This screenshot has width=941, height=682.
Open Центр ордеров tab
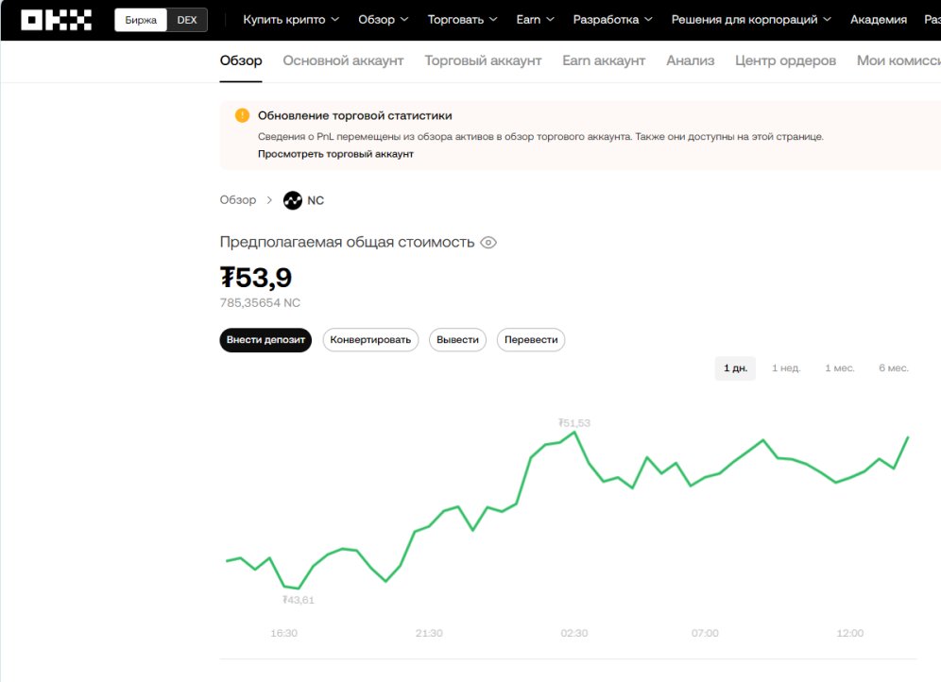(x=785, y=60)
